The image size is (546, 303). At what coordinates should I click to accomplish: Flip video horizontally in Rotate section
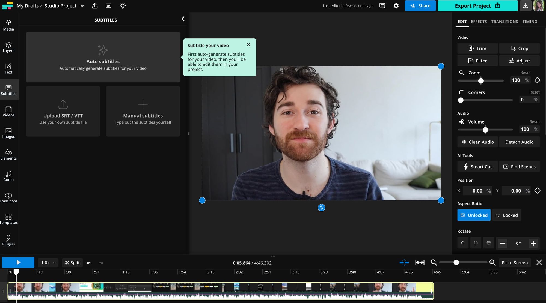click(x=476, y=243)
